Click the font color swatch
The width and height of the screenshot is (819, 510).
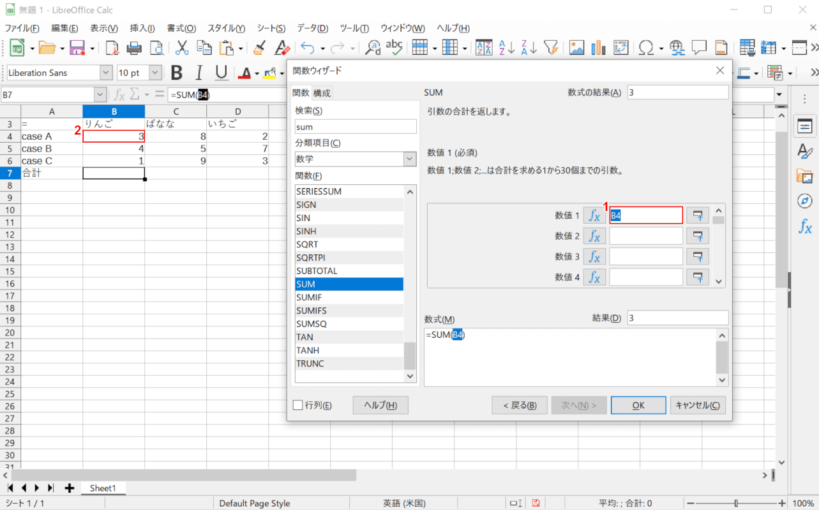pos(245,73)
